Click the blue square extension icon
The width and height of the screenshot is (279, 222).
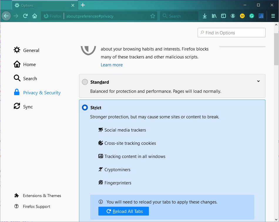261,16
